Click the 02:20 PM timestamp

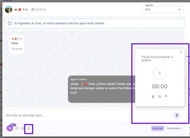point(16,49)
